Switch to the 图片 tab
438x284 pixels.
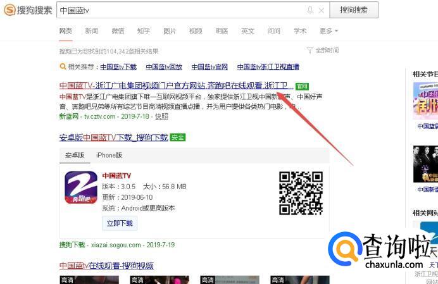coord(170,31)
